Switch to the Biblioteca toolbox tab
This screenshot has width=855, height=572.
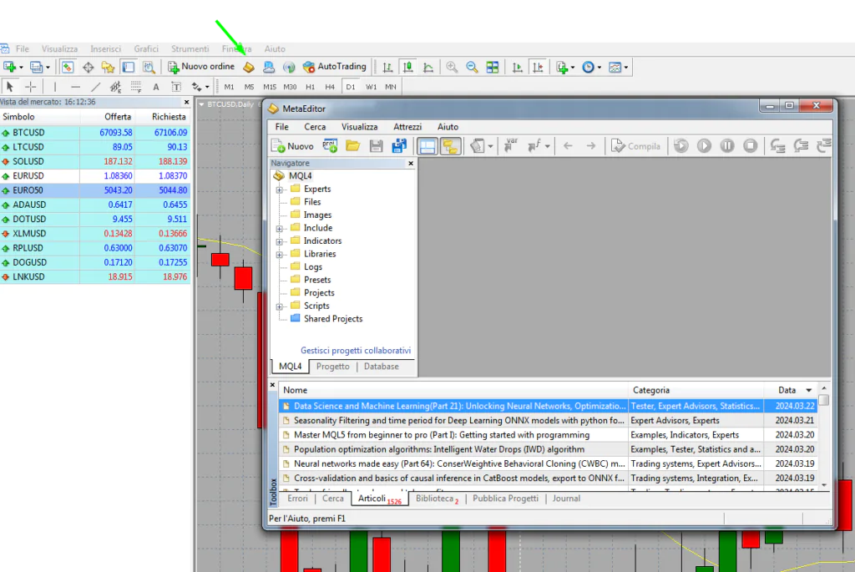[437, 499]
